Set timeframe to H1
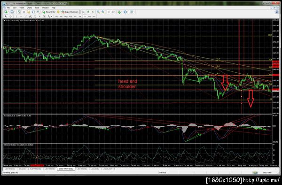282x185 pixels. (75, 16)
